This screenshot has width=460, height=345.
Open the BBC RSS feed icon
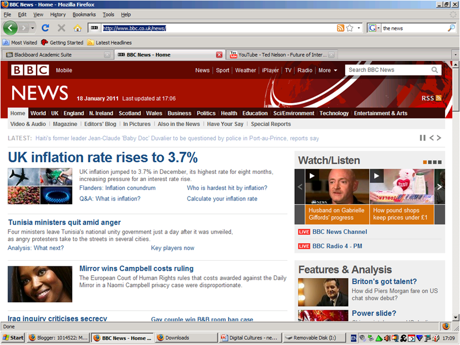pyautogui.click(x=438, y=98)
